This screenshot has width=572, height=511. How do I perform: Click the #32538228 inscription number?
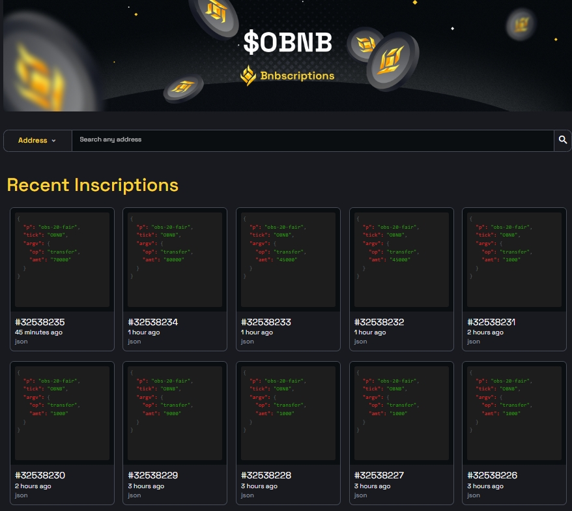[266, 475]
